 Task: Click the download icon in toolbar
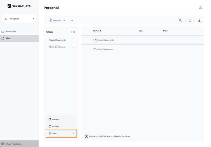(x=199, y=20)
